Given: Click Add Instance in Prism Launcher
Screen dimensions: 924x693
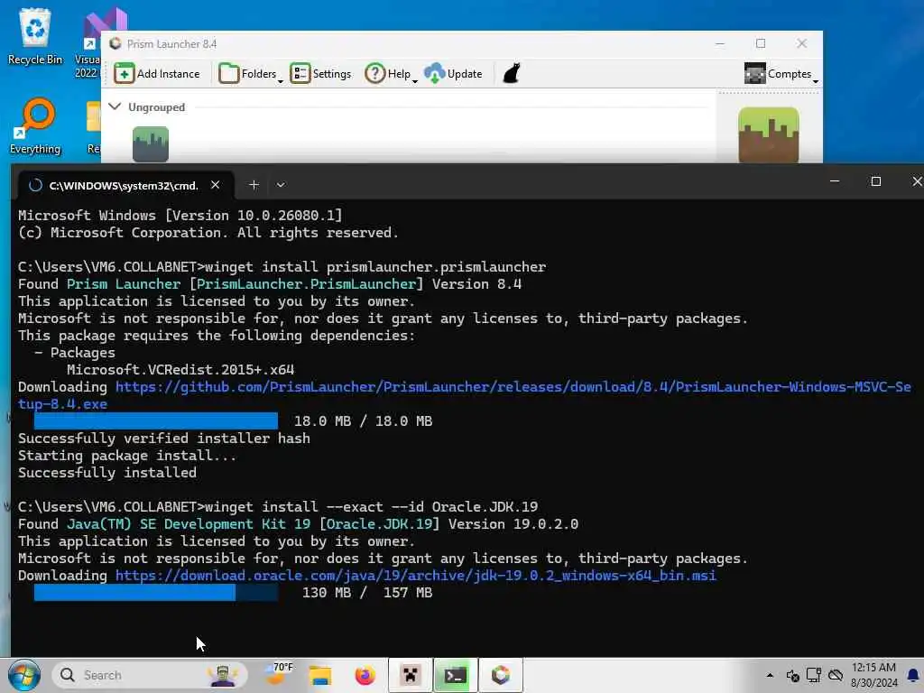Looking at the screenshot, I should pos(157,74).
